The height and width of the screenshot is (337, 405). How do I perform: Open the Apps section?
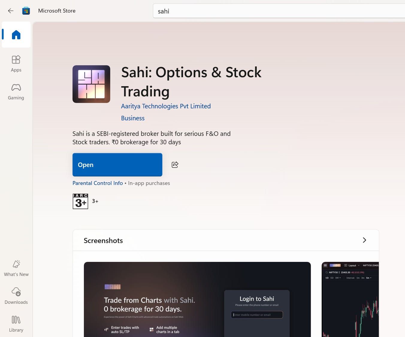(16, 63)
